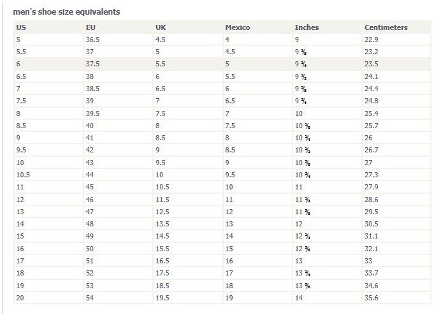Click the Centimeters column header
This screenshot has height=315, width=441.
386,27
